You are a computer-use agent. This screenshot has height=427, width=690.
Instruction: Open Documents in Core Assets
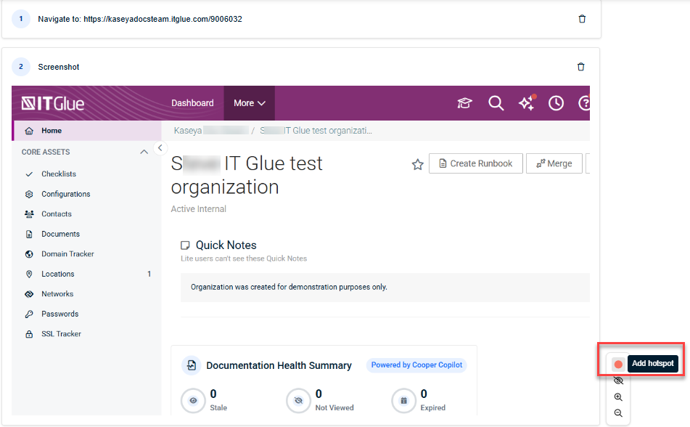click(60, 234)
